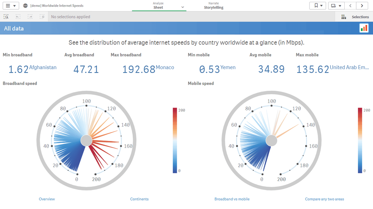Click the Max broadband Monaco KPI value
373x209 pixels.
click(x=139, y=69)
